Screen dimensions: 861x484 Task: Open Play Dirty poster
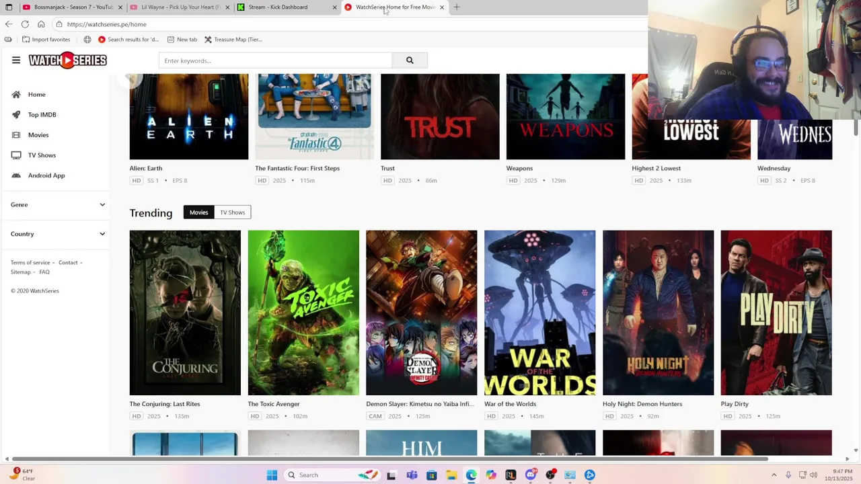(x=776, y=313)
